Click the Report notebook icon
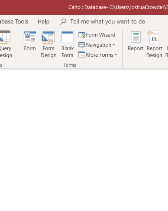 click(135, 37)
